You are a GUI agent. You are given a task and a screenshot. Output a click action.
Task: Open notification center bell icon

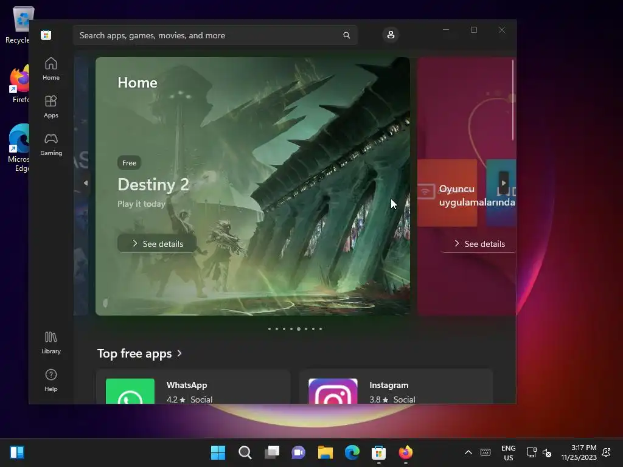[607, 452]
